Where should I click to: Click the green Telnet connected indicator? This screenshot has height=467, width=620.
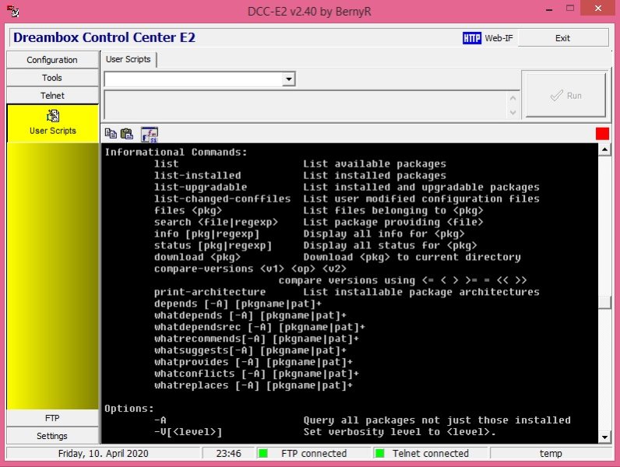point(379,453)
